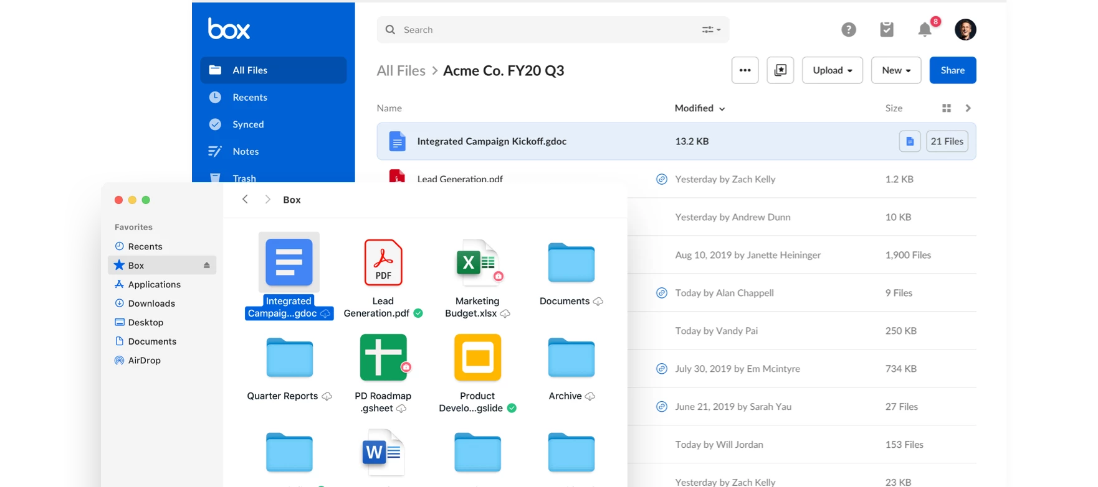Click green sync check beside Lead Generation.pdf
This screenshot has width=1098, height=487.
(418, 313)
